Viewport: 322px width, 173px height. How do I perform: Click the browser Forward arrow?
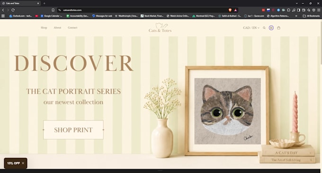click(8, 10)
